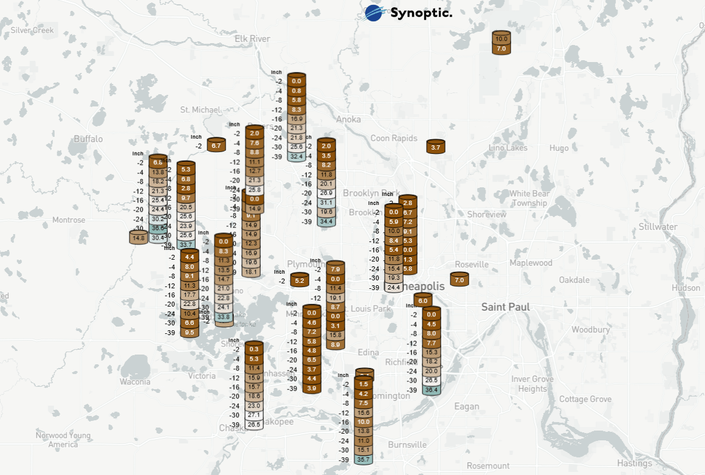Click the Buffalo map label
Screen dimensions: 705x475
88,139
